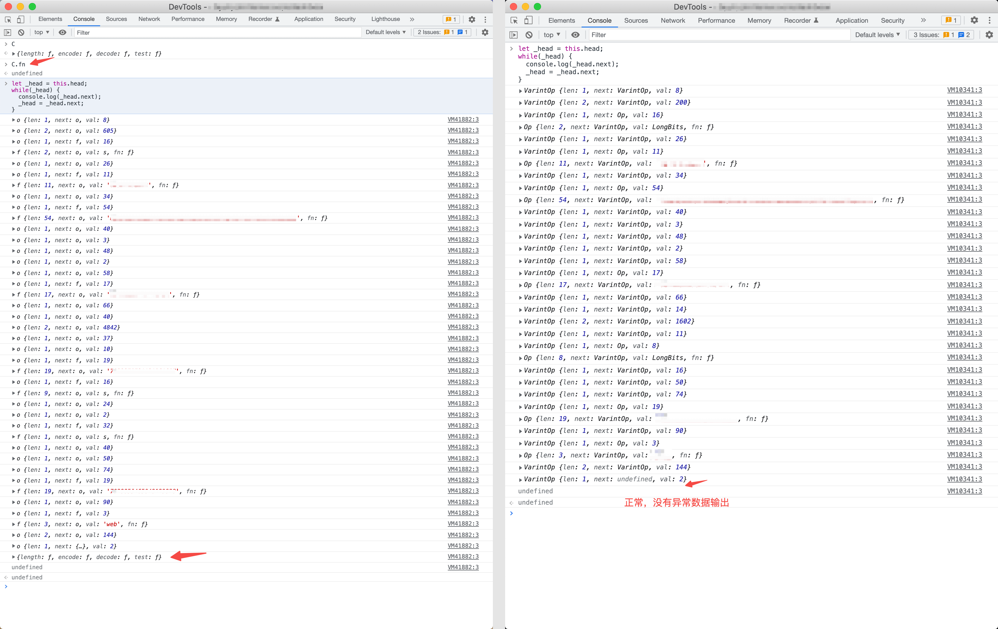Open top context dropdown in right console
Screen dimensions: 998x629
coord(551,35)
